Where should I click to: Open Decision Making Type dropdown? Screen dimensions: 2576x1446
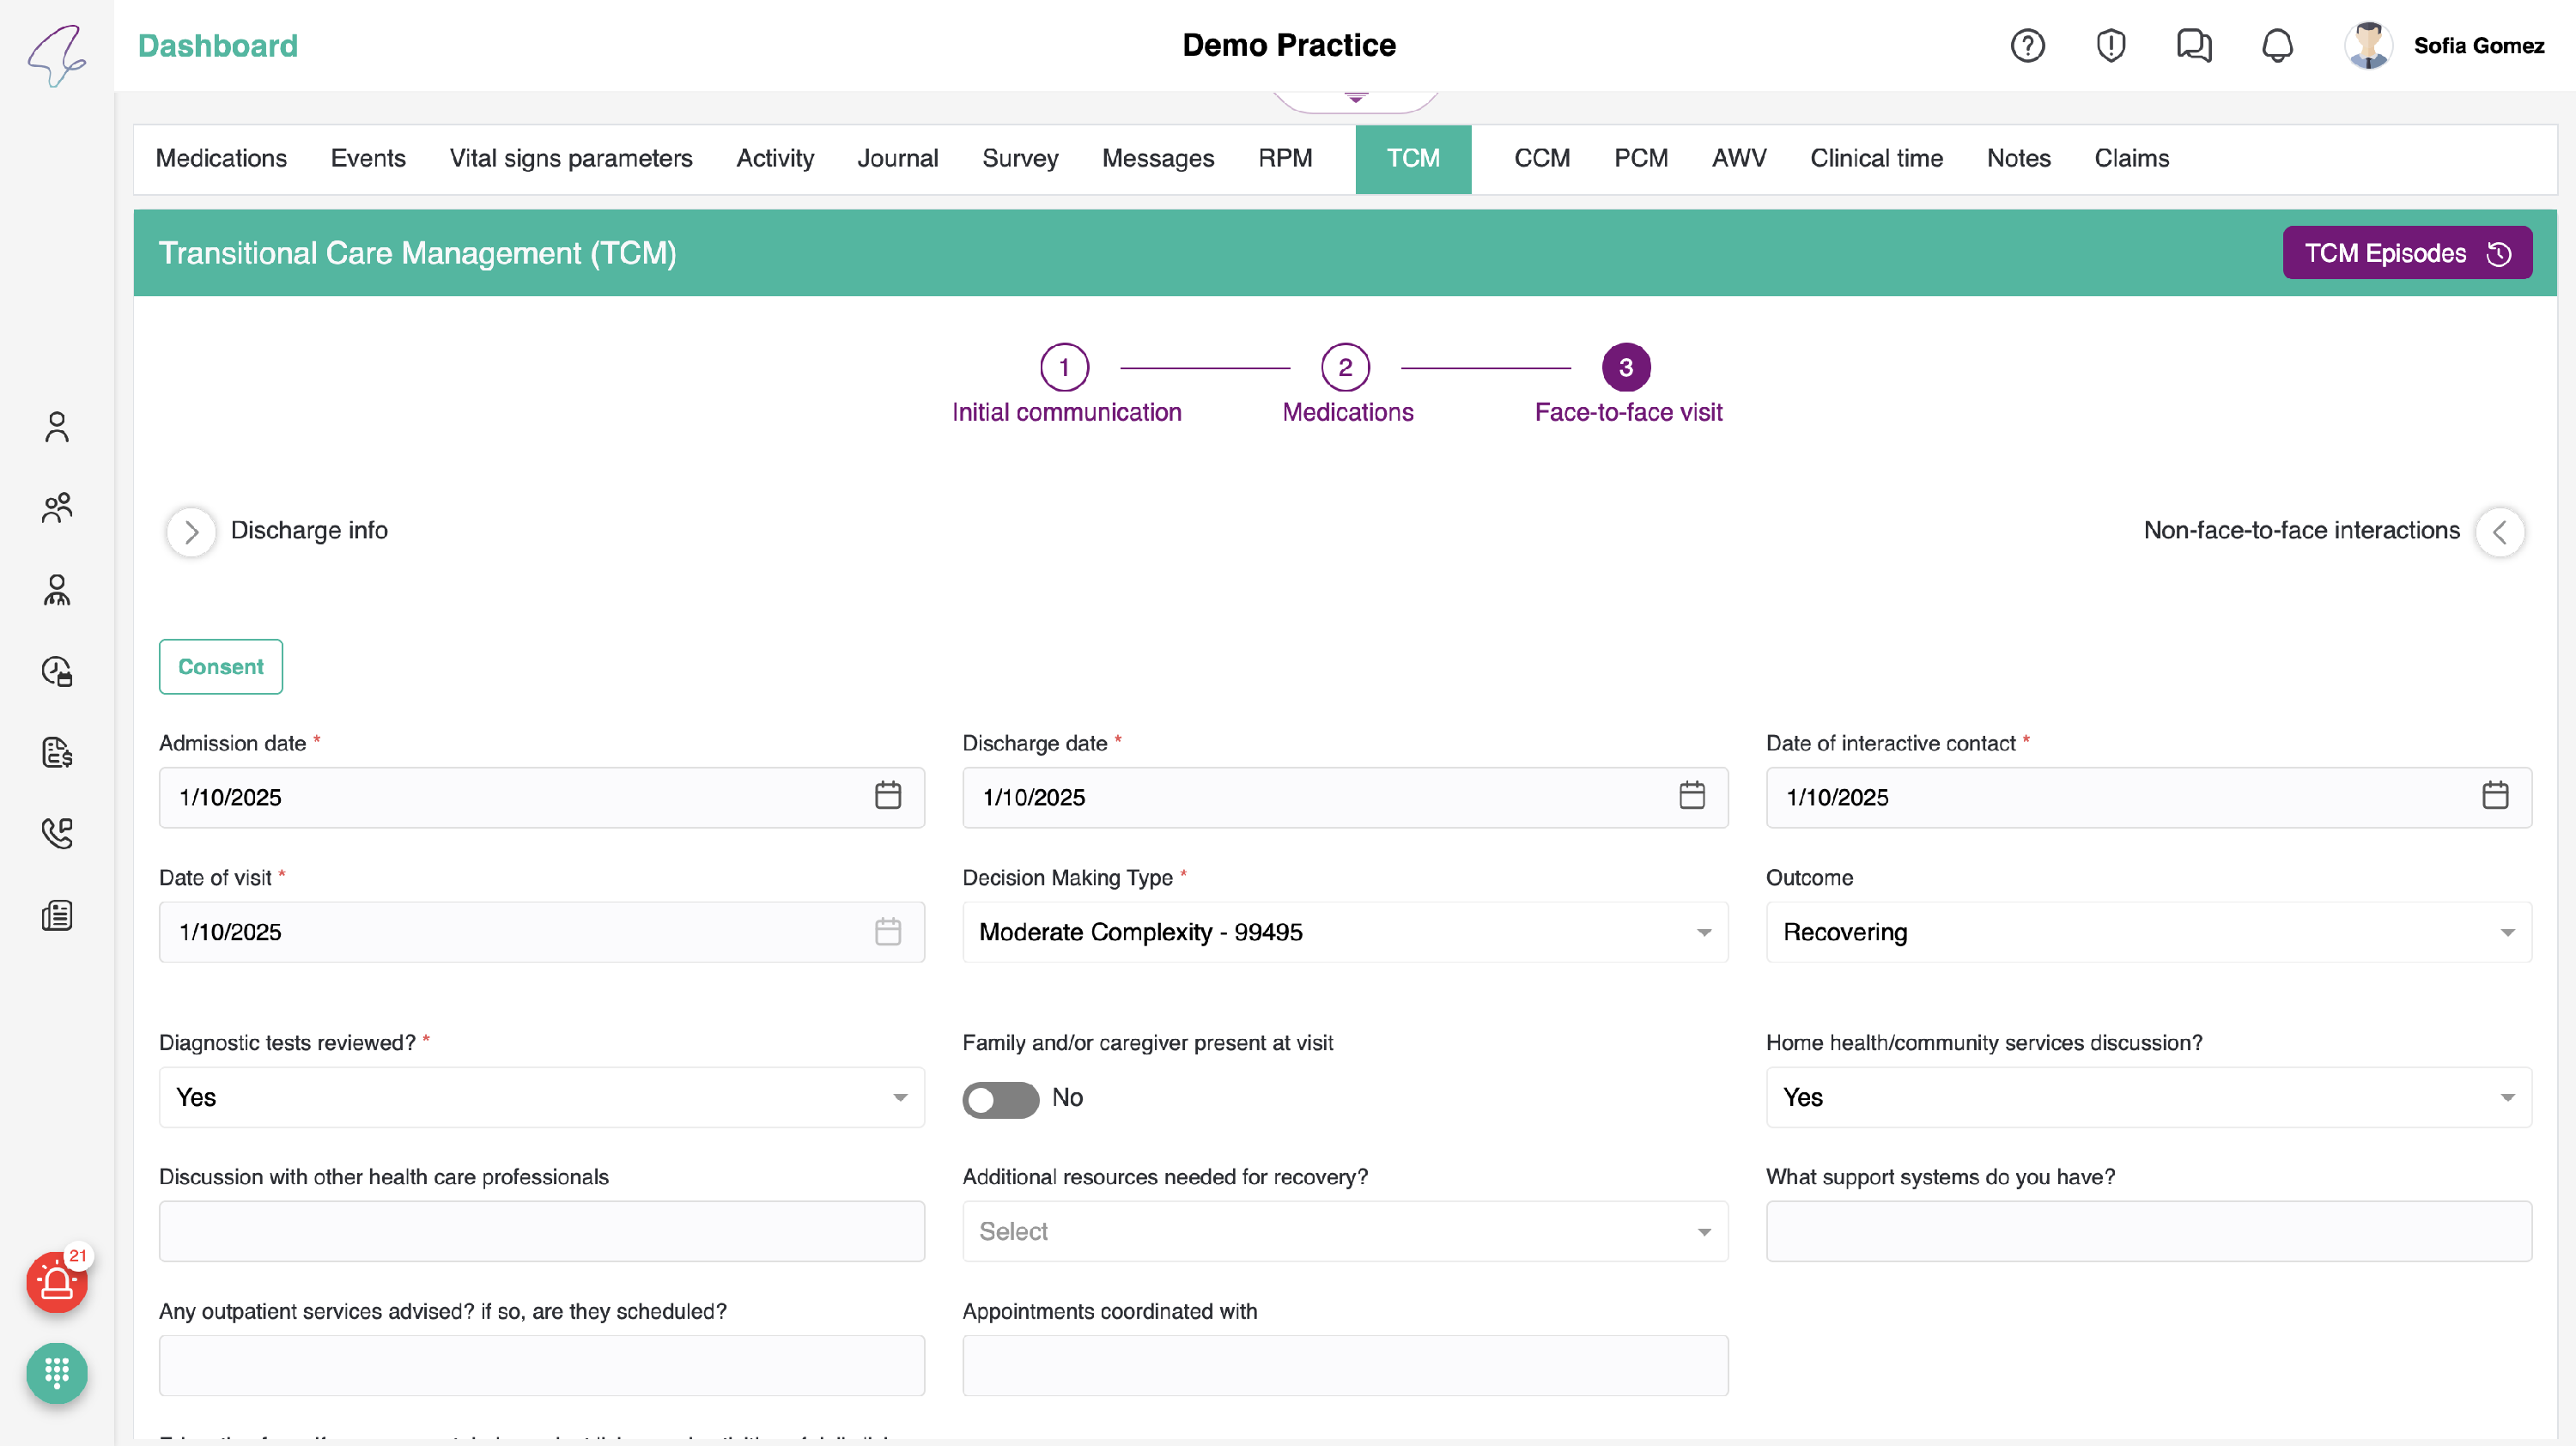(x=1344, y=932)
